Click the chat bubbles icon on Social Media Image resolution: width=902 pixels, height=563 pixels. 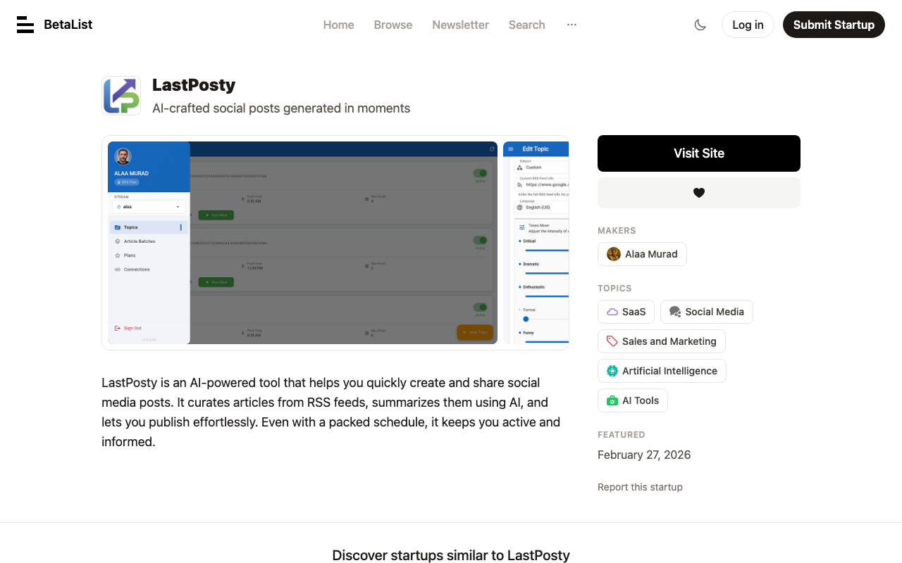coord(675,312)
